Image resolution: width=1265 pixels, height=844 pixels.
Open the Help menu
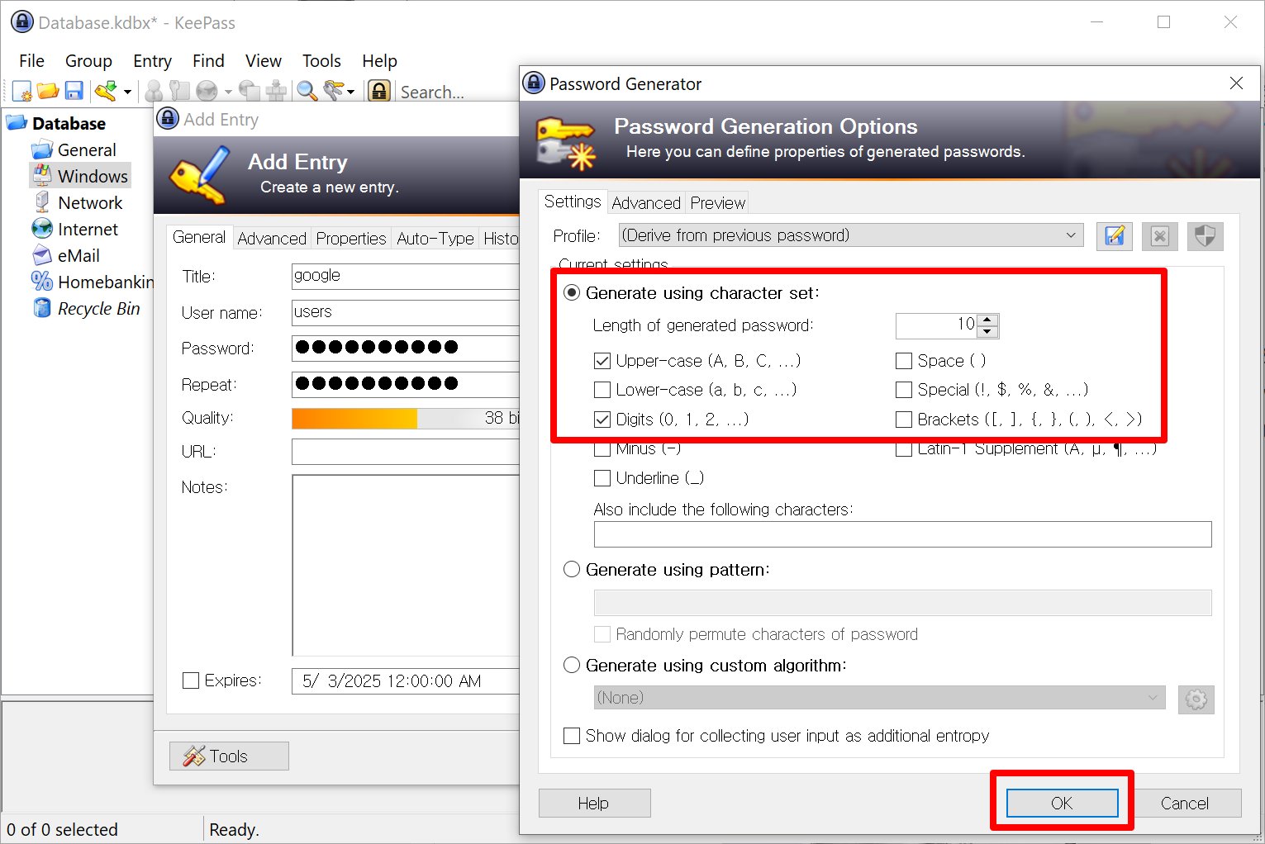[x=379, y=61]
